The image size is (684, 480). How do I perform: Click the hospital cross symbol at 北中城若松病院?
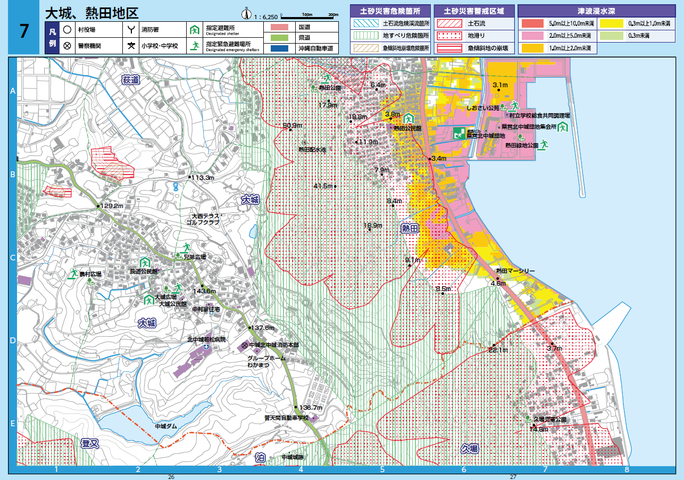(x=206, y=346)
